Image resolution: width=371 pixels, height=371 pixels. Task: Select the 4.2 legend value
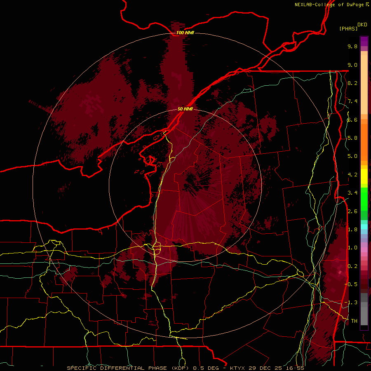pyautogui.click(x=352, y=175)
